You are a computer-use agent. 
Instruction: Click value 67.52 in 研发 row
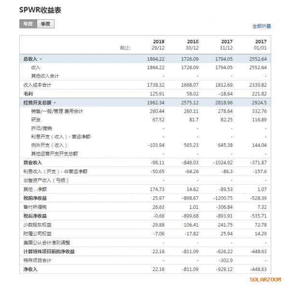click(x=158, y=120)
